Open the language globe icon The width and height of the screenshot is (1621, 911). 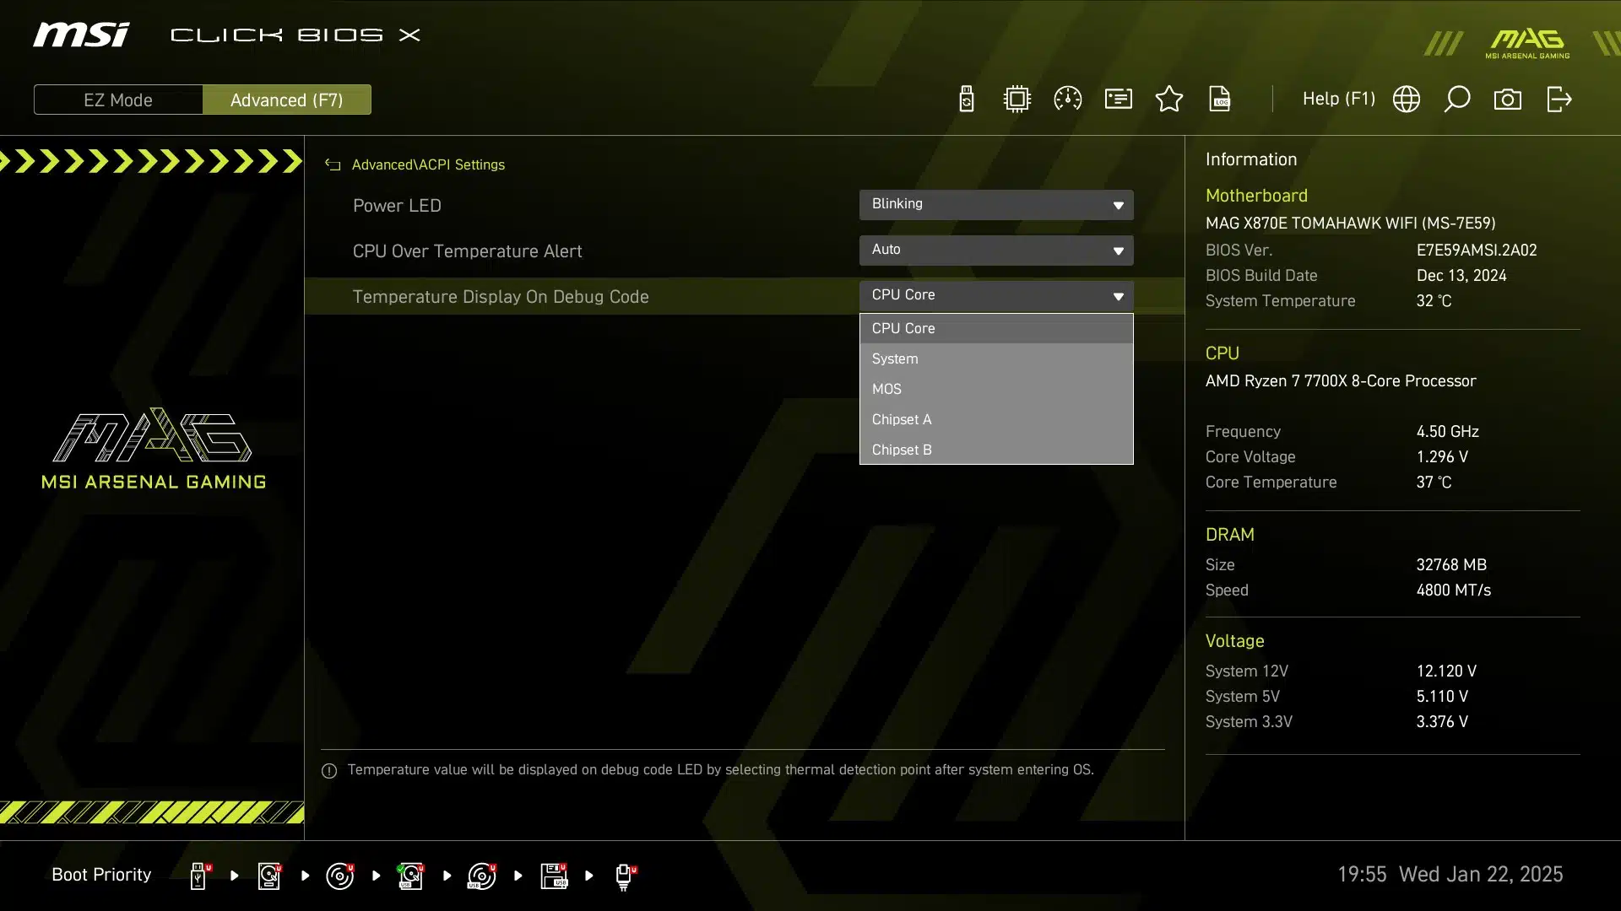point(1407,99)
